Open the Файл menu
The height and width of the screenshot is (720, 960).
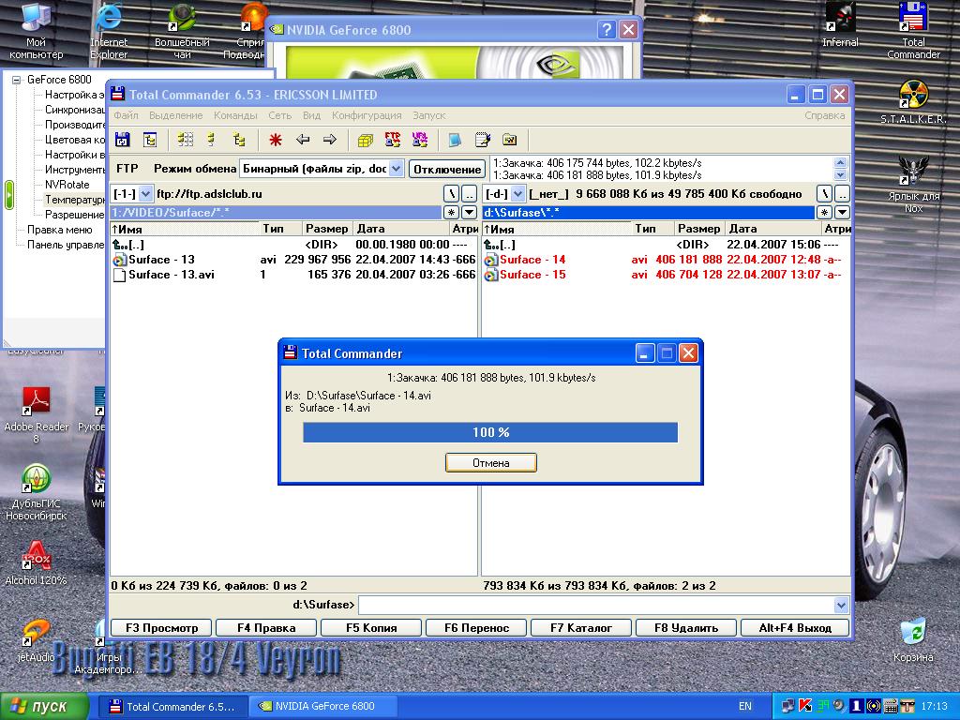[x=126, y=115]
